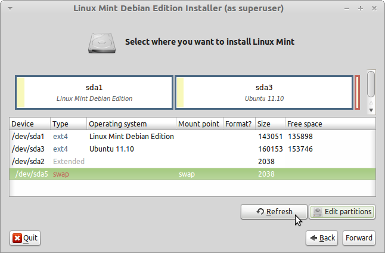Click the Back arrow icon
This screenshot has height=253, width=385.
(313, 238)
